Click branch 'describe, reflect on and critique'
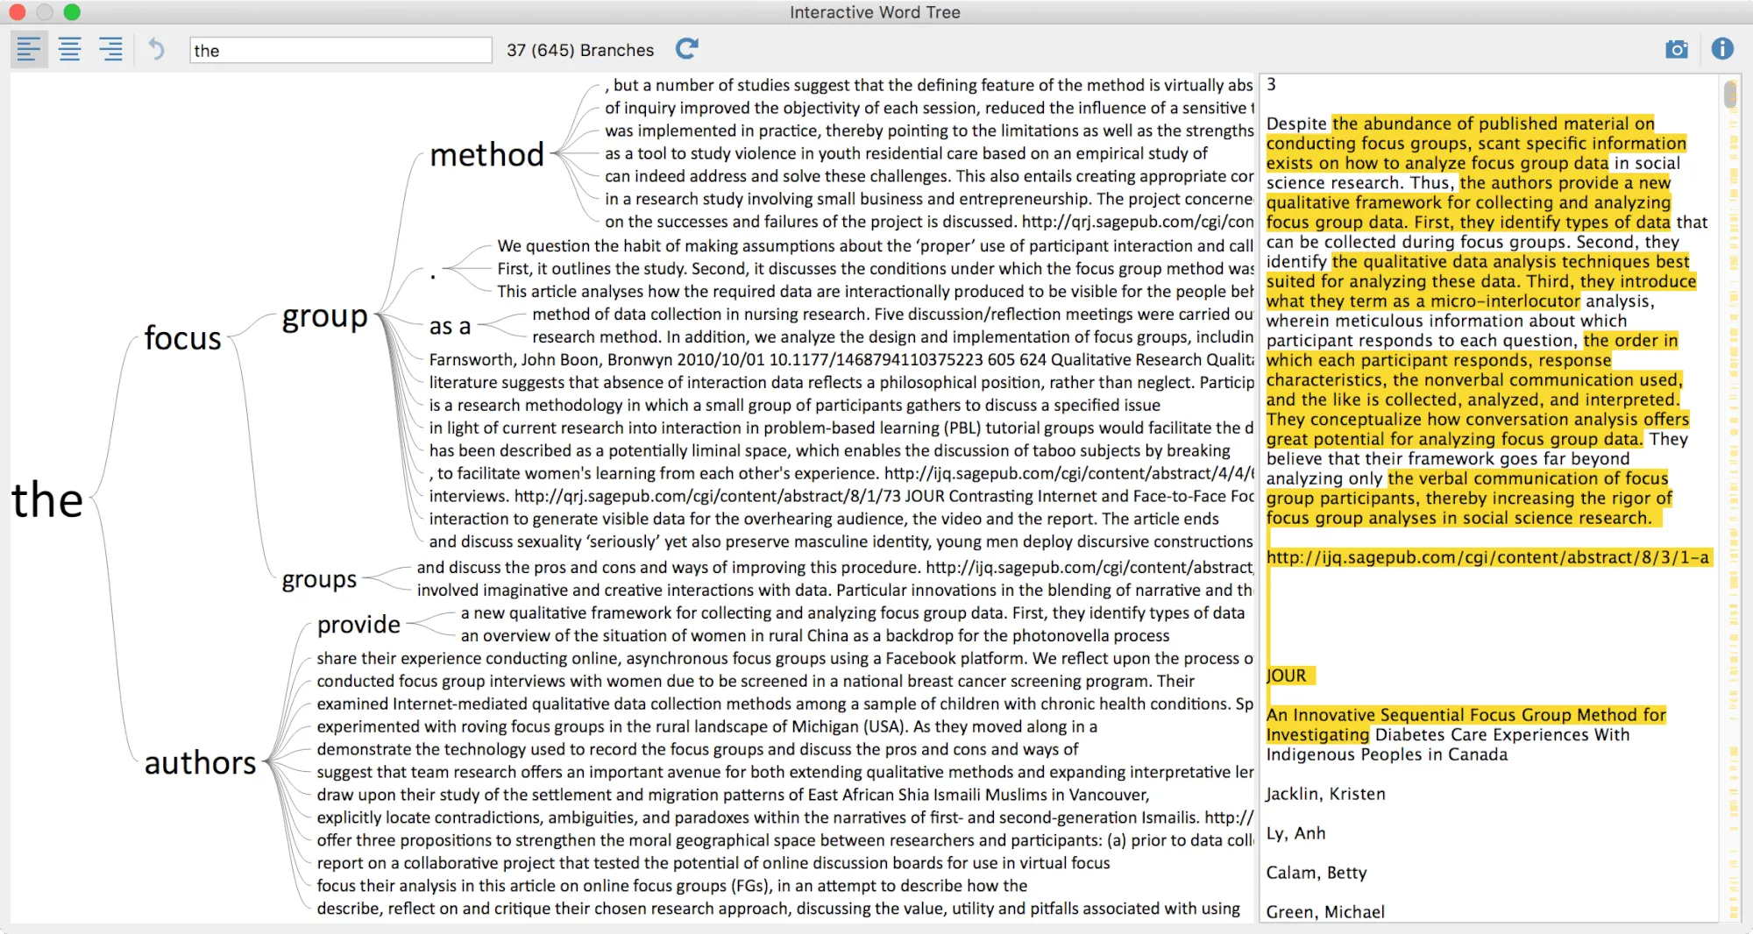This screenshot has height=934, width=1753. [x=778, y=909]
